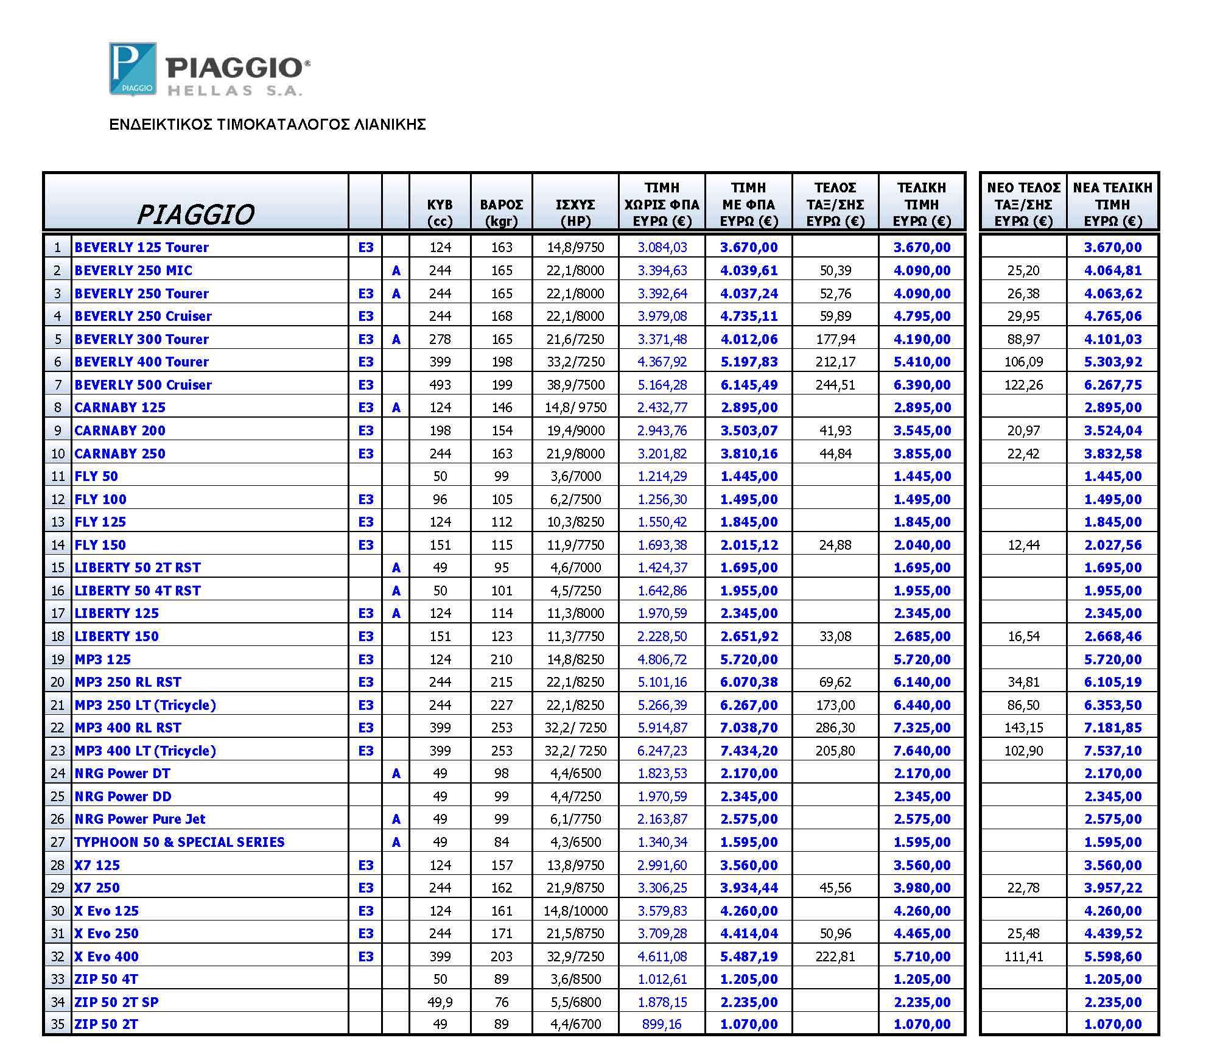Click the 493 cc displacement cell

pos(440,385)
